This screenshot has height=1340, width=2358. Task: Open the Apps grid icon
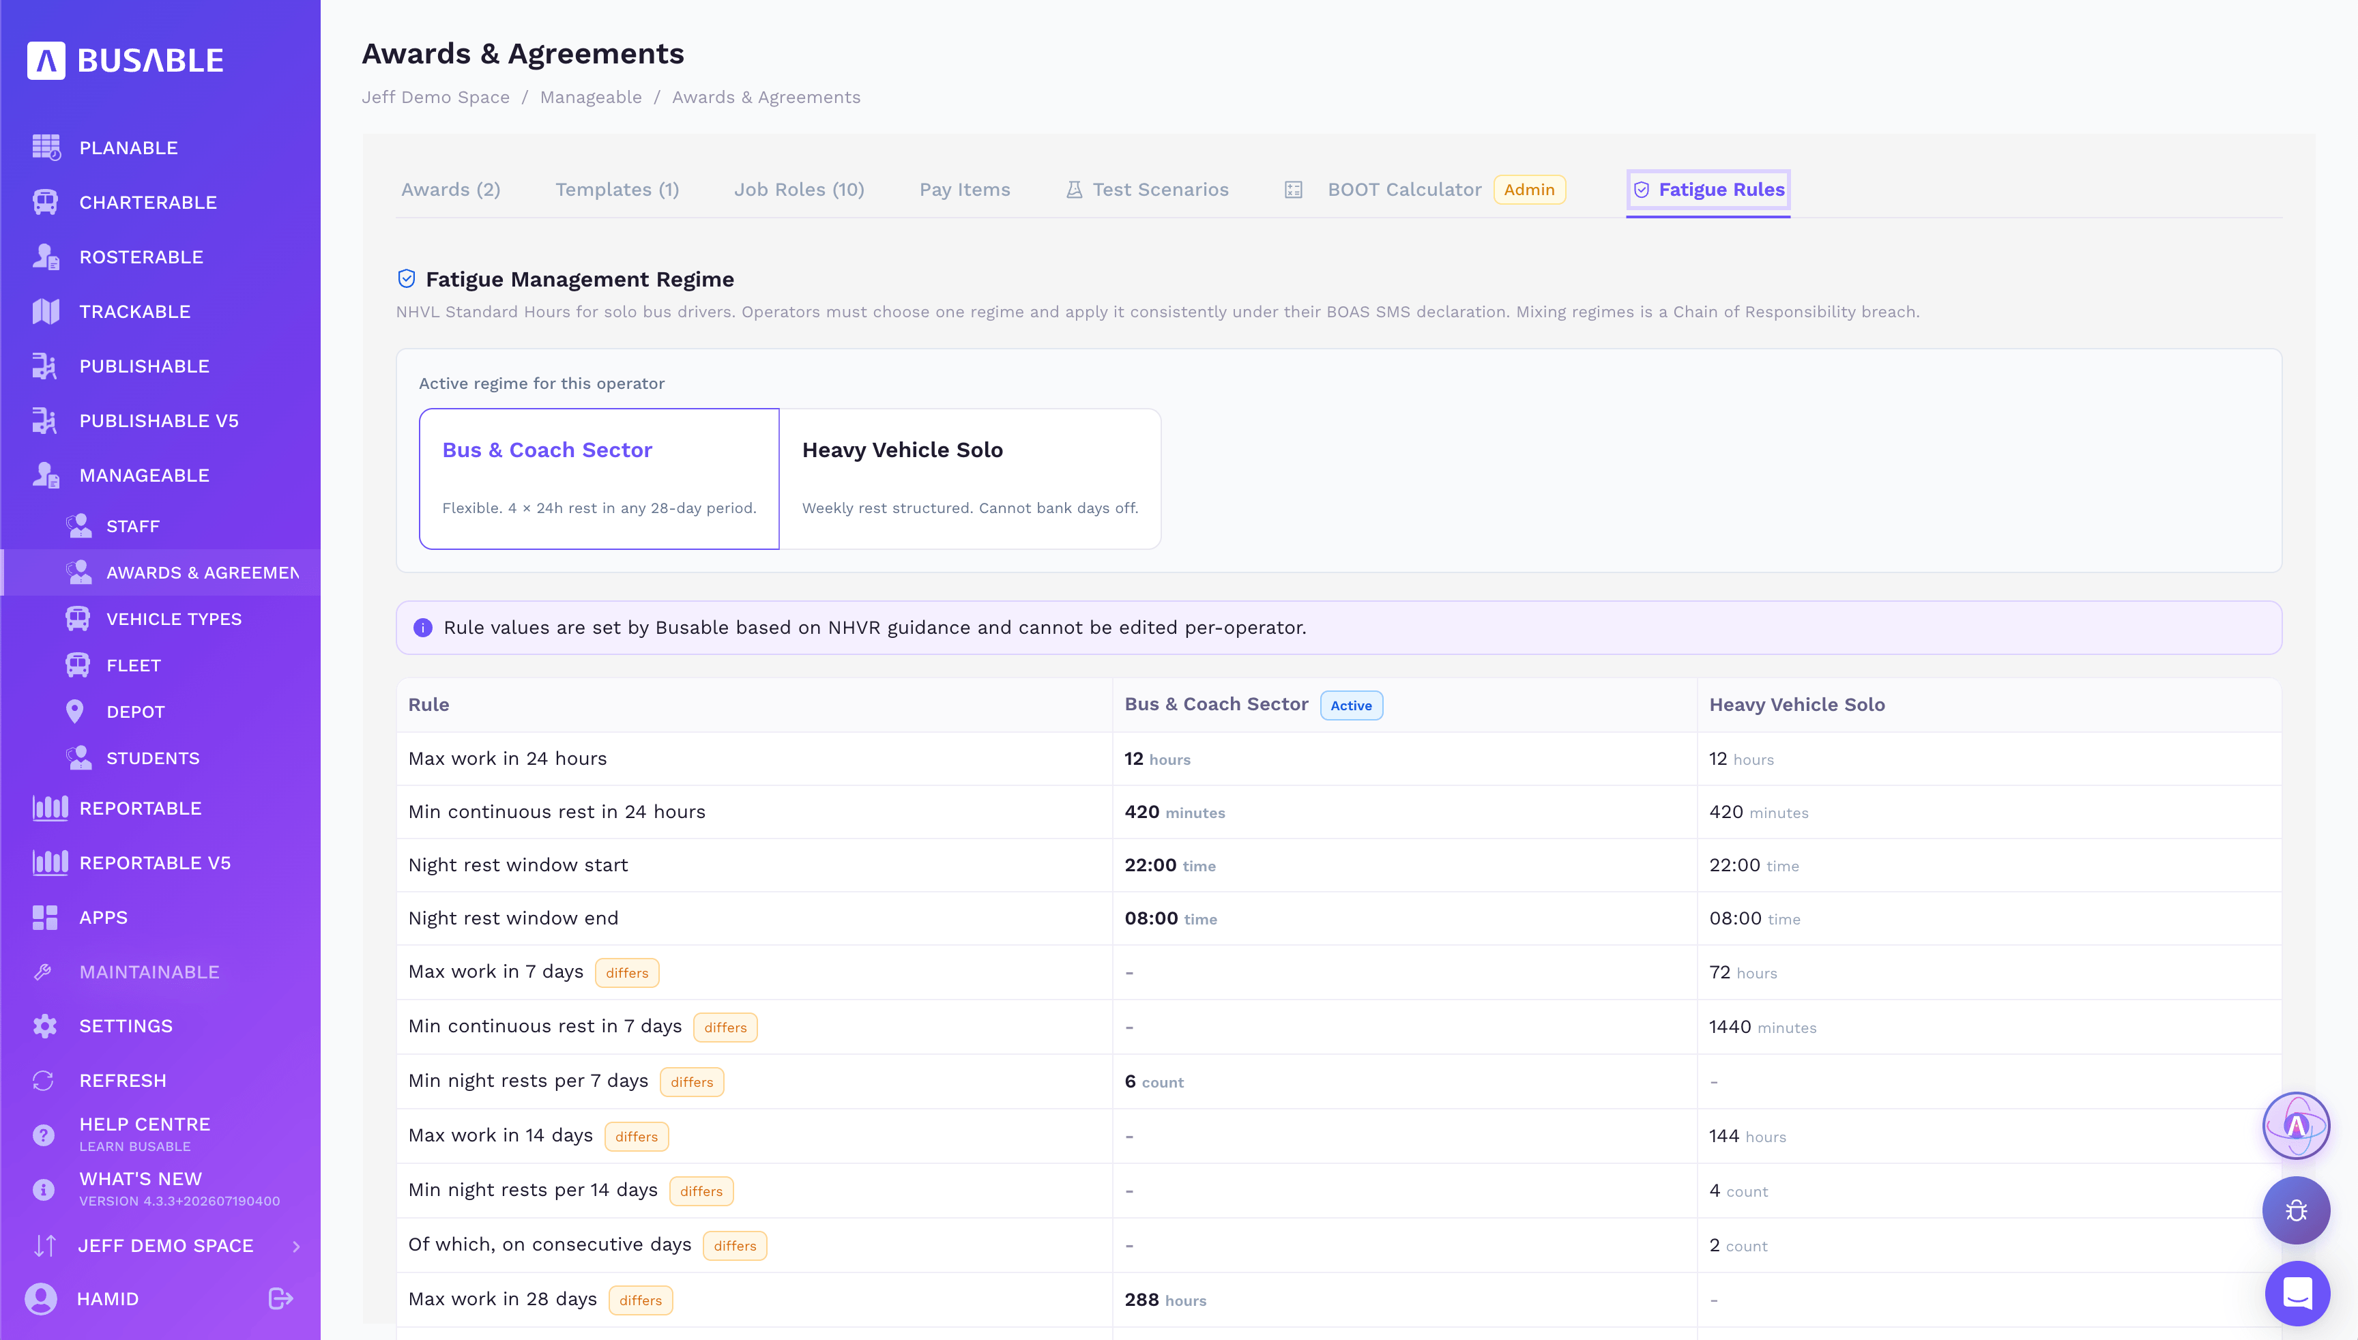click(45, 918)
